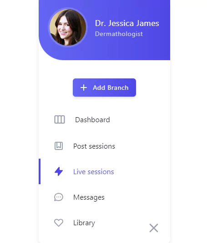The width and height of the screenshot is (207, 243).
Task: Navigate to Library
Action: pyautogui.click(x=84, y=223)
